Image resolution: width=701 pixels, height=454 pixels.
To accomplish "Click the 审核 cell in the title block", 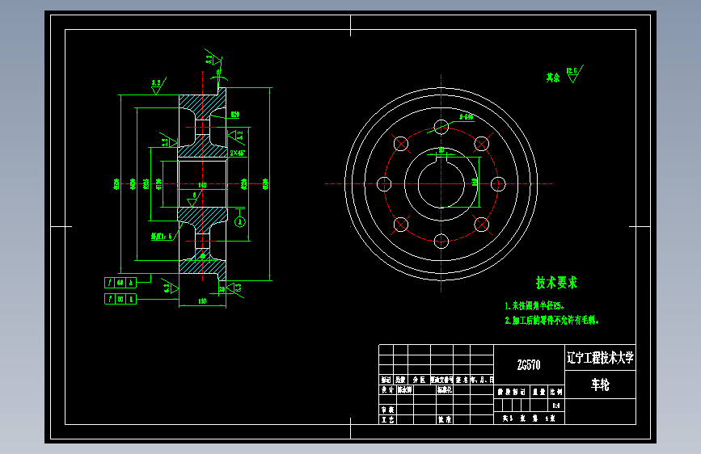I will [x=387, y=410].
